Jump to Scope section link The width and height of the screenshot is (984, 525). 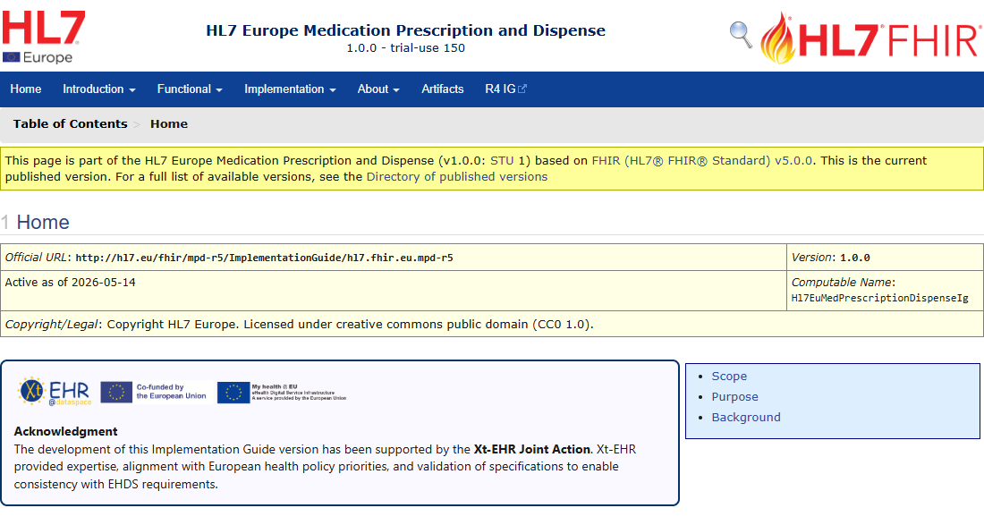coord(729,377)
